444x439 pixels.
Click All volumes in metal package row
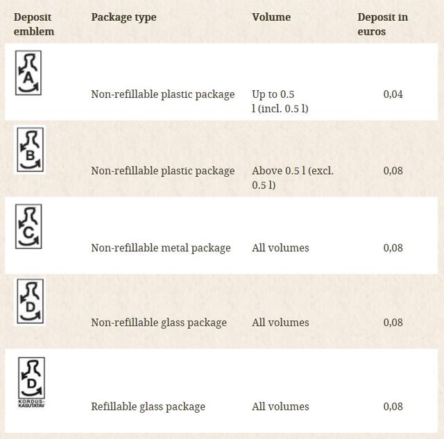280,248
